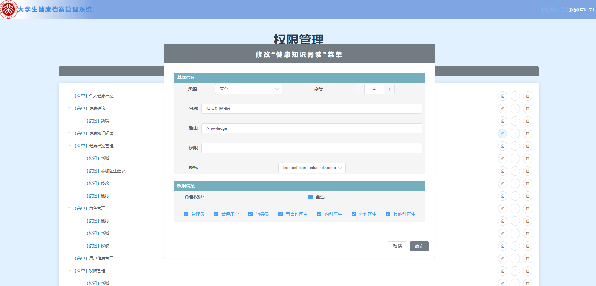This screenshot has width=596, height=286.
Task: Click the 全选 select-all checkbox
Action: coord(310,197)
